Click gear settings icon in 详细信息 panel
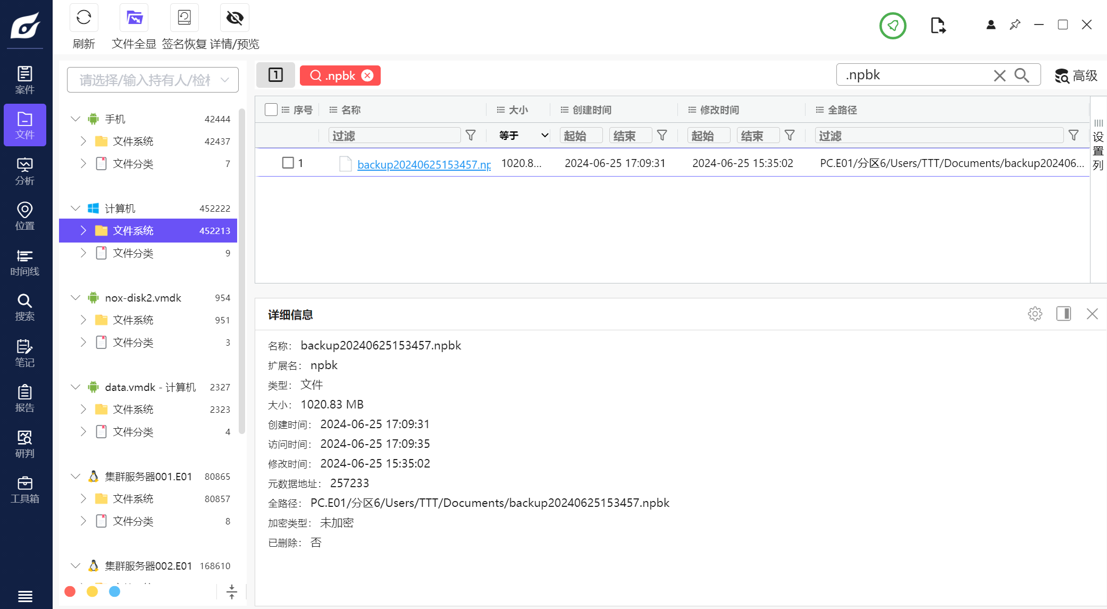1107x609 pixels. pos(1035,314)
